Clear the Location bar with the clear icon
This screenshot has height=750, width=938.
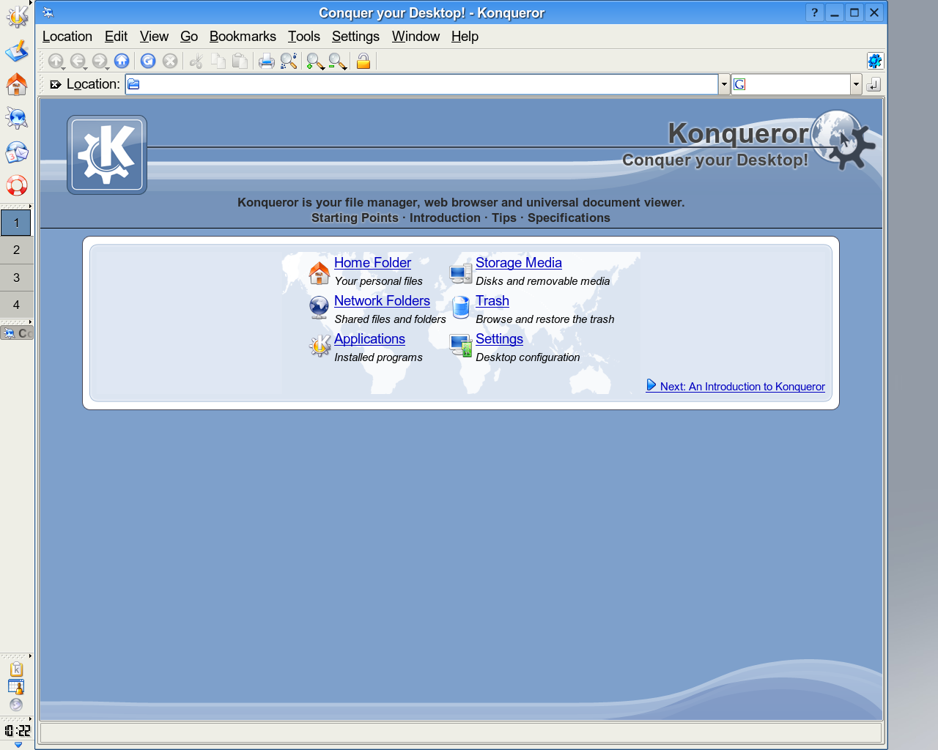pos(55,84)
